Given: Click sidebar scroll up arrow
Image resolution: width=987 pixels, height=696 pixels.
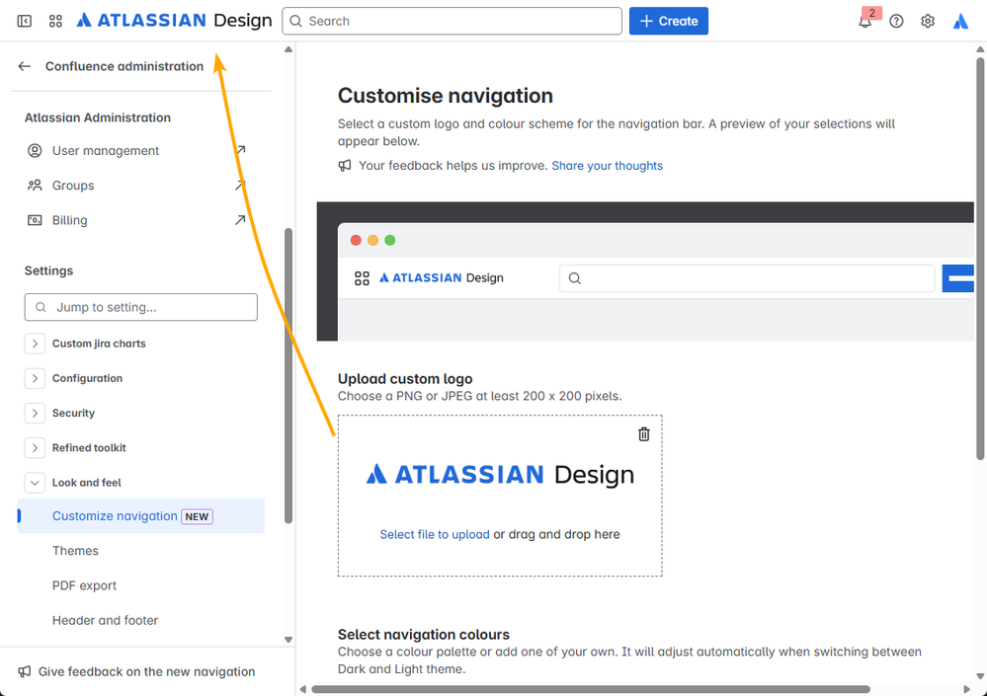Looking at the screenshot, I should (288, 49).
